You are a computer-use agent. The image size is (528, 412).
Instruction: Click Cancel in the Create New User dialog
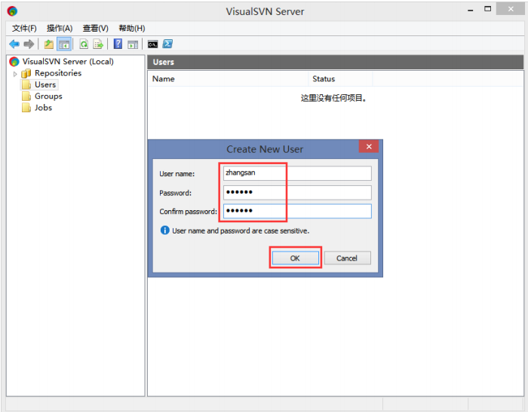click(x=347, y=258)
